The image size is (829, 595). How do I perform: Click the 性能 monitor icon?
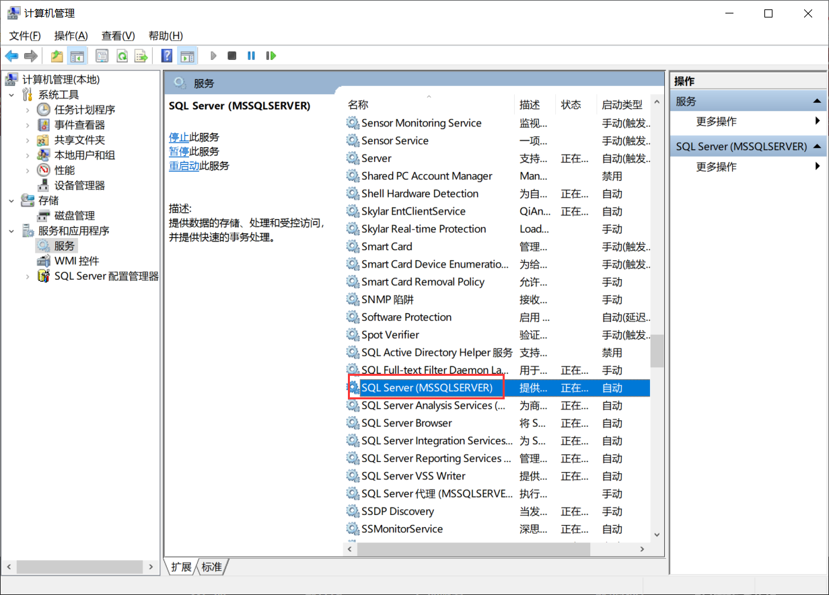coord(43,170)
